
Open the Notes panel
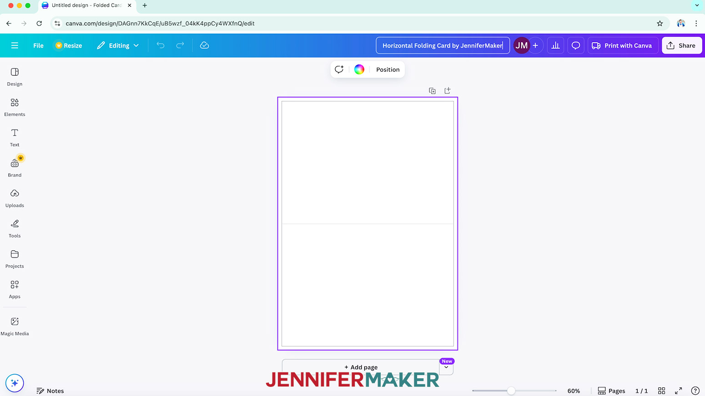click(50, 391)
